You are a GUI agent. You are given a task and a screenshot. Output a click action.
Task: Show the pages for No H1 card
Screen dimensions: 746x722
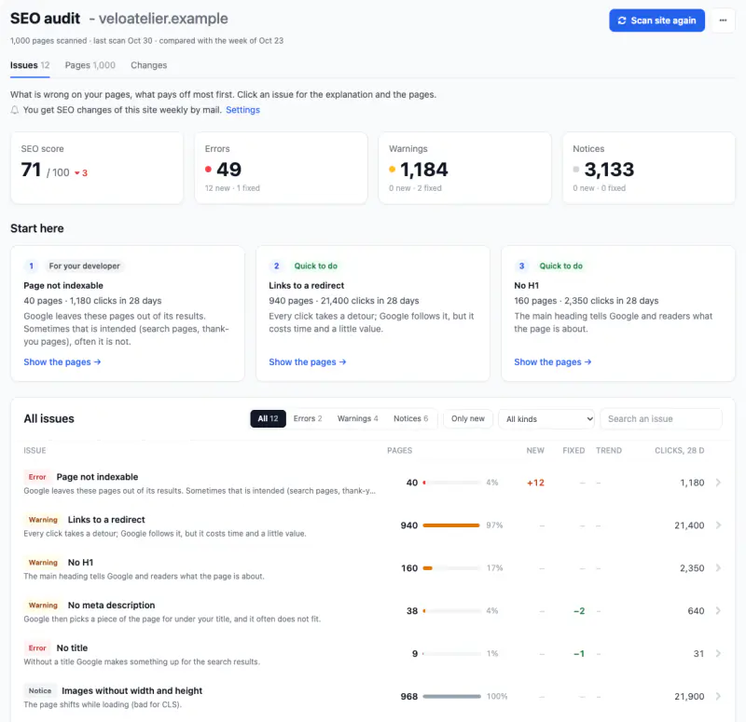(x=553, y=361)
